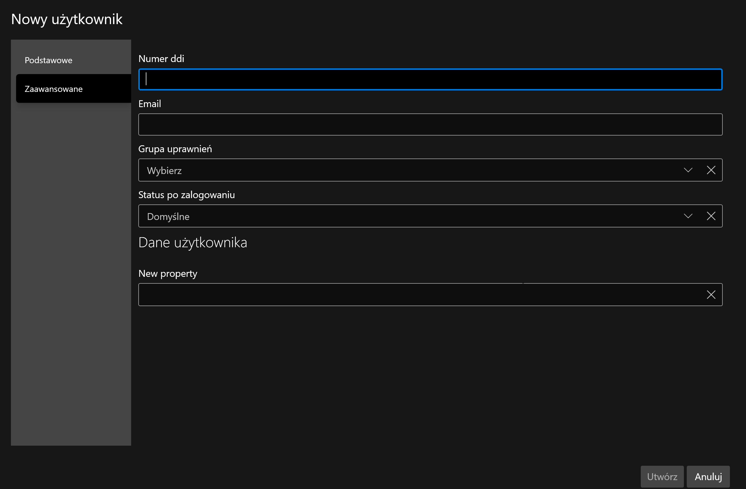
Task: Open the Wybierz combo box
Action: point(408,170)
